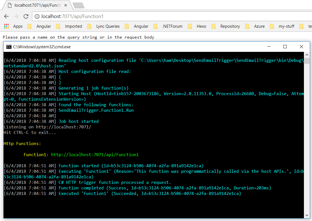Image resolution: width=312 pixels, height=221 pixels.
Task: Maximize the cmd.exe window
Action: tap(285, 47)
